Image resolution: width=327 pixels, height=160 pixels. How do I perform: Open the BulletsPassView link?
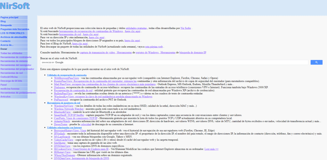(63, 93)
